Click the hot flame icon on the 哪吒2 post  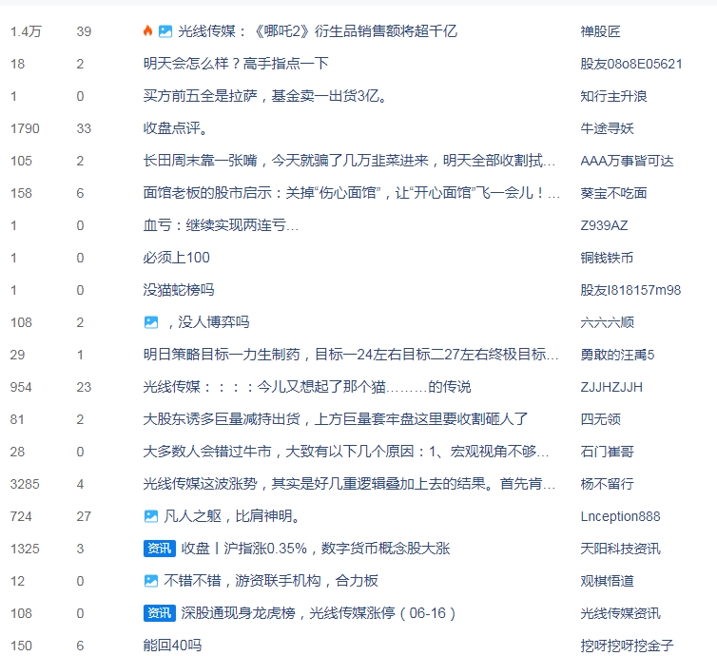(x=147, y=30)
